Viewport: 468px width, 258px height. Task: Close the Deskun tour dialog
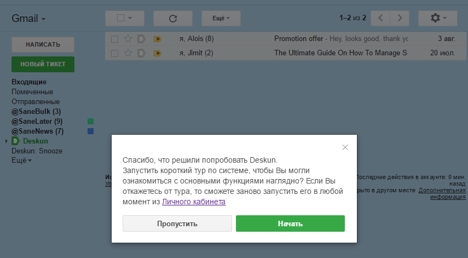point(345,147)
